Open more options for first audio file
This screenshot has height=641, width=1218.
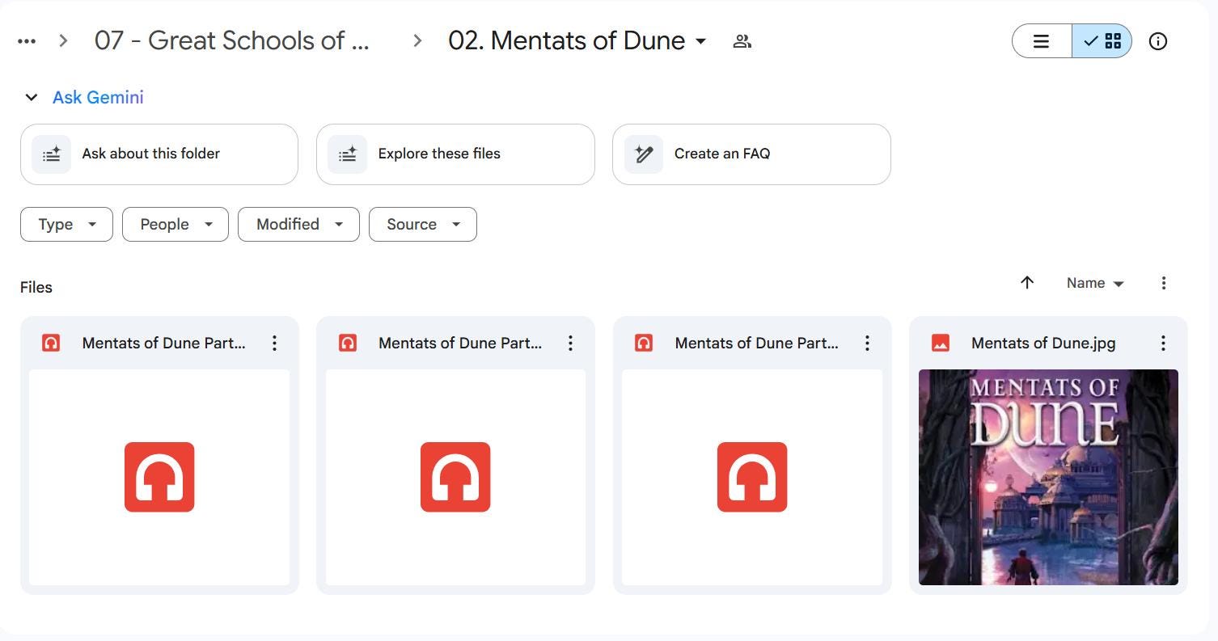274,344
